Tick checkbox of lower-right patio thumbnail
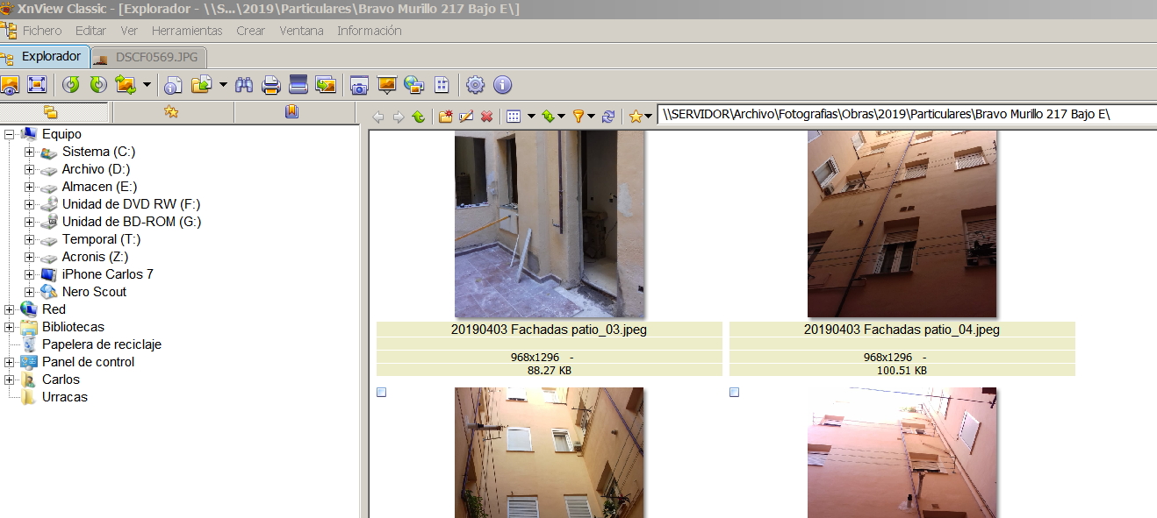Viewport: 1157px width, 518px height. point(735,393)
